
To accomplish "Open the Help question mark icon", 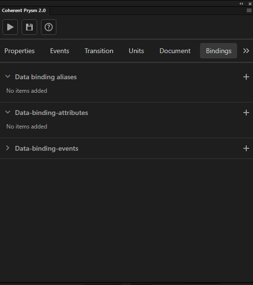I will pyautogui.click(x=49, y=27).
